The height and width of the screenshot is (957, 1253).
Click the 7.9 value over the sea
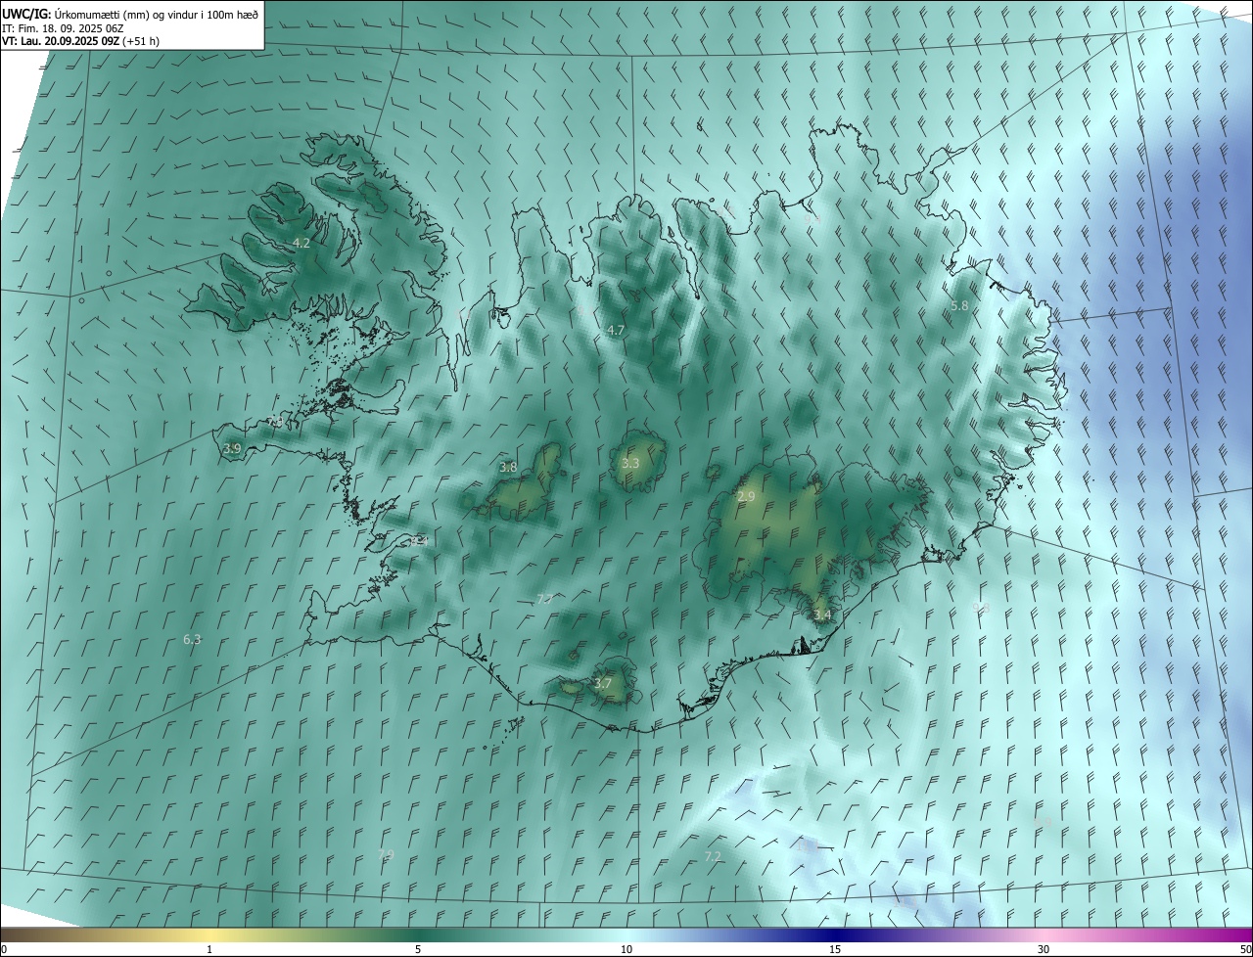click(x=386, y=854)
